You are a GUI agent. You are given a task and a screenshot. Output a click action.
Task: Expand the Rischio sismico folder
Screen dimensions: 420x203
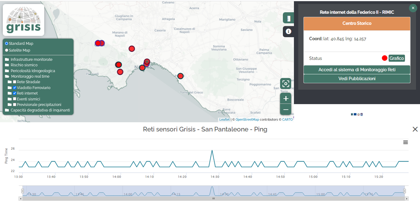point(7,65)
